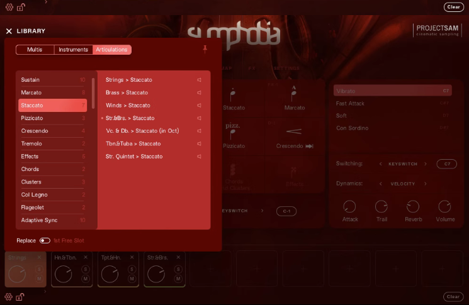469x305 pixels.
Task: Close the Library panel with the X
Action: tap(9, 31)
